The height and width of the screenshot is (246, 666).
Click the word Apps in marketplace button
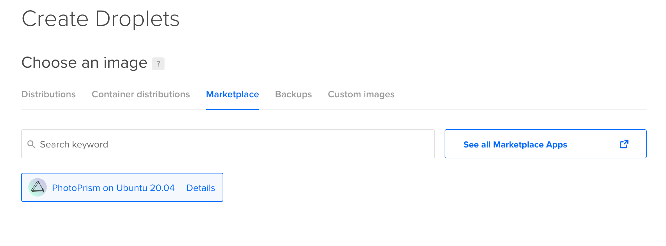(x=556, y=145)
